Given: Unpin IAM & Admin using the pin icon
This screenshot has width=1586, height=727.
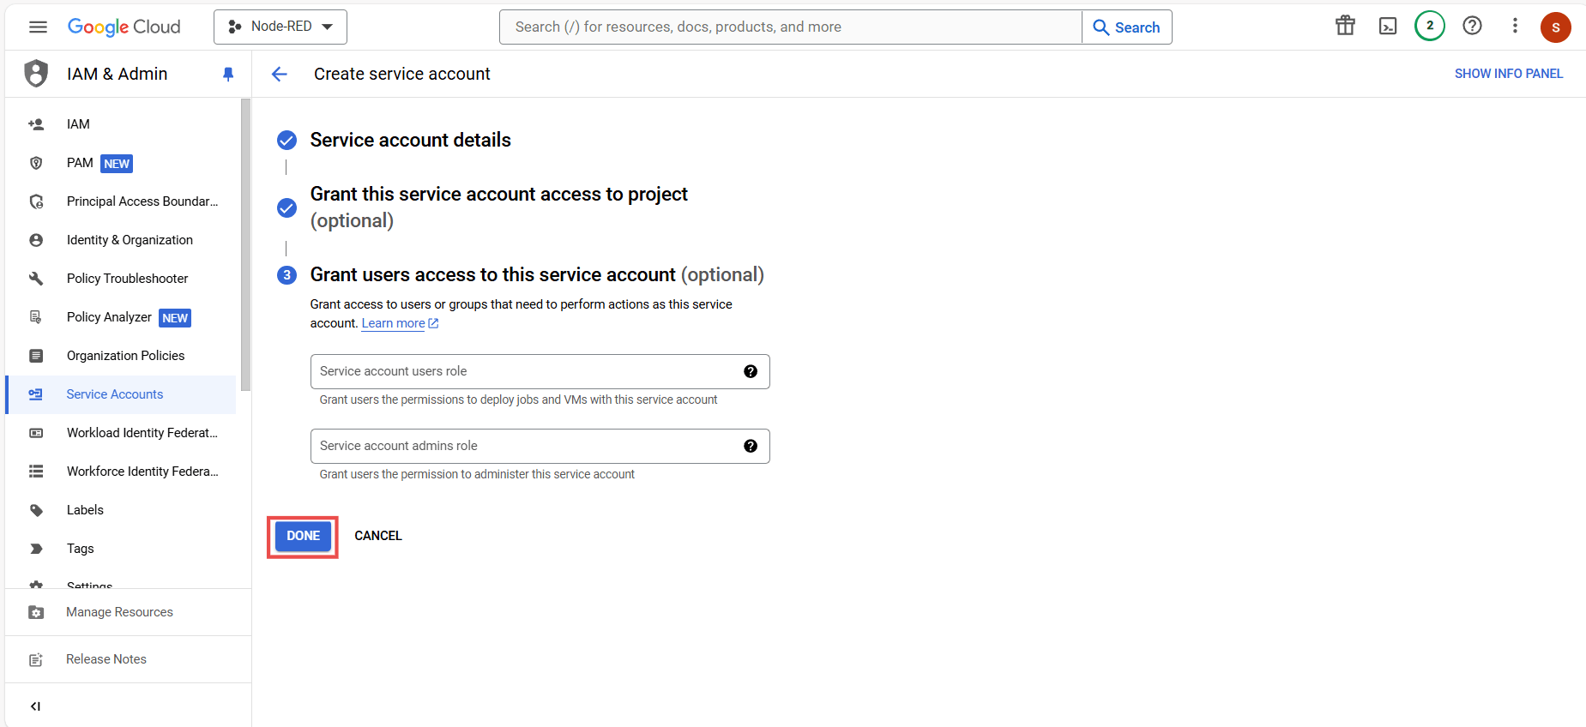Looking at the screenshot, I should click(228, 74).
